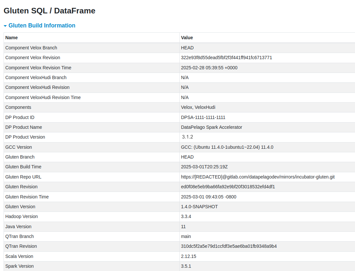Click the Gluten Build Information heading link

coord(42,25)
